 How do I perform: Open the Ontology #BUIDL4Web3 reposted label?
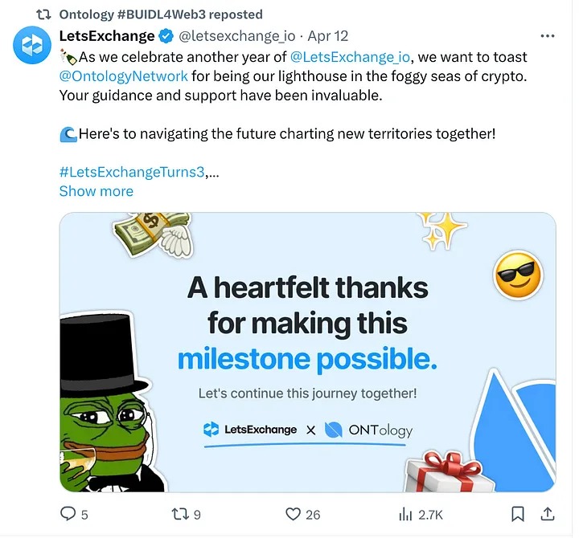(x=161, y=14)
